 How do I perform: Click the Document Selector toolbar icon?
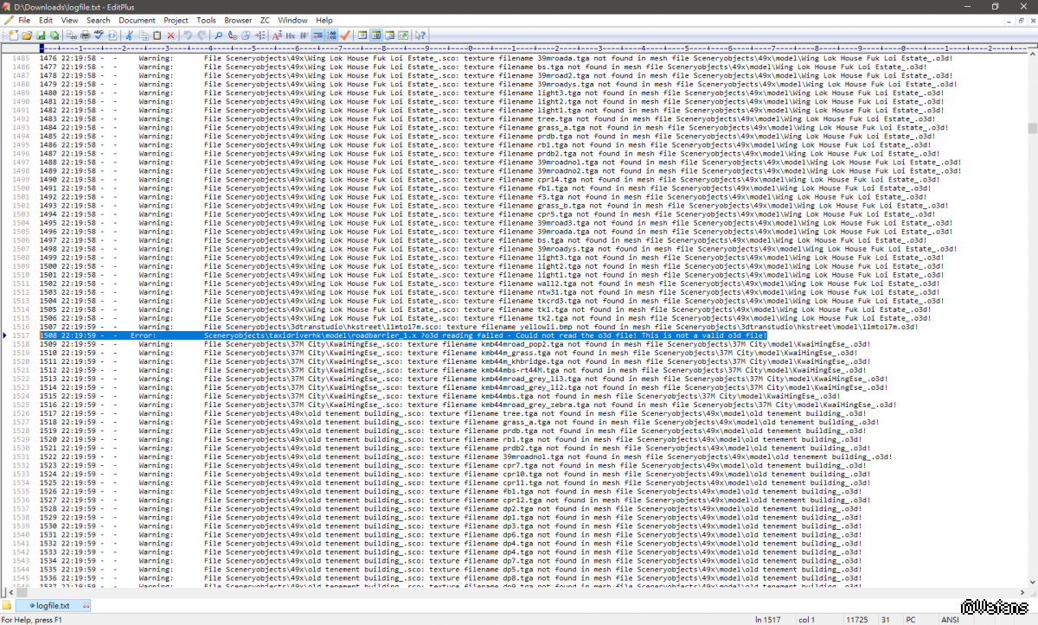[x=404, y=35]
